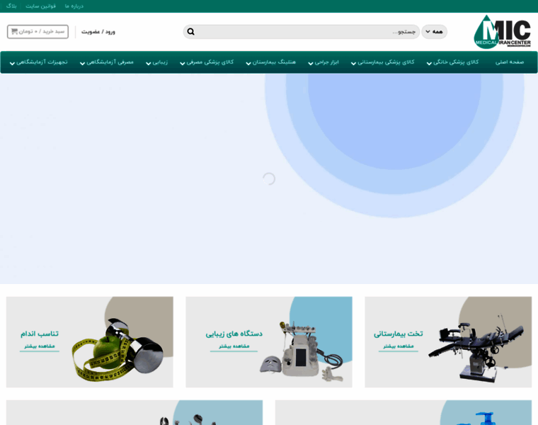538x425 pixels.
Task: Click مشاهده بیشتر under تخت بیمارستانی
Action: point(399,346)
